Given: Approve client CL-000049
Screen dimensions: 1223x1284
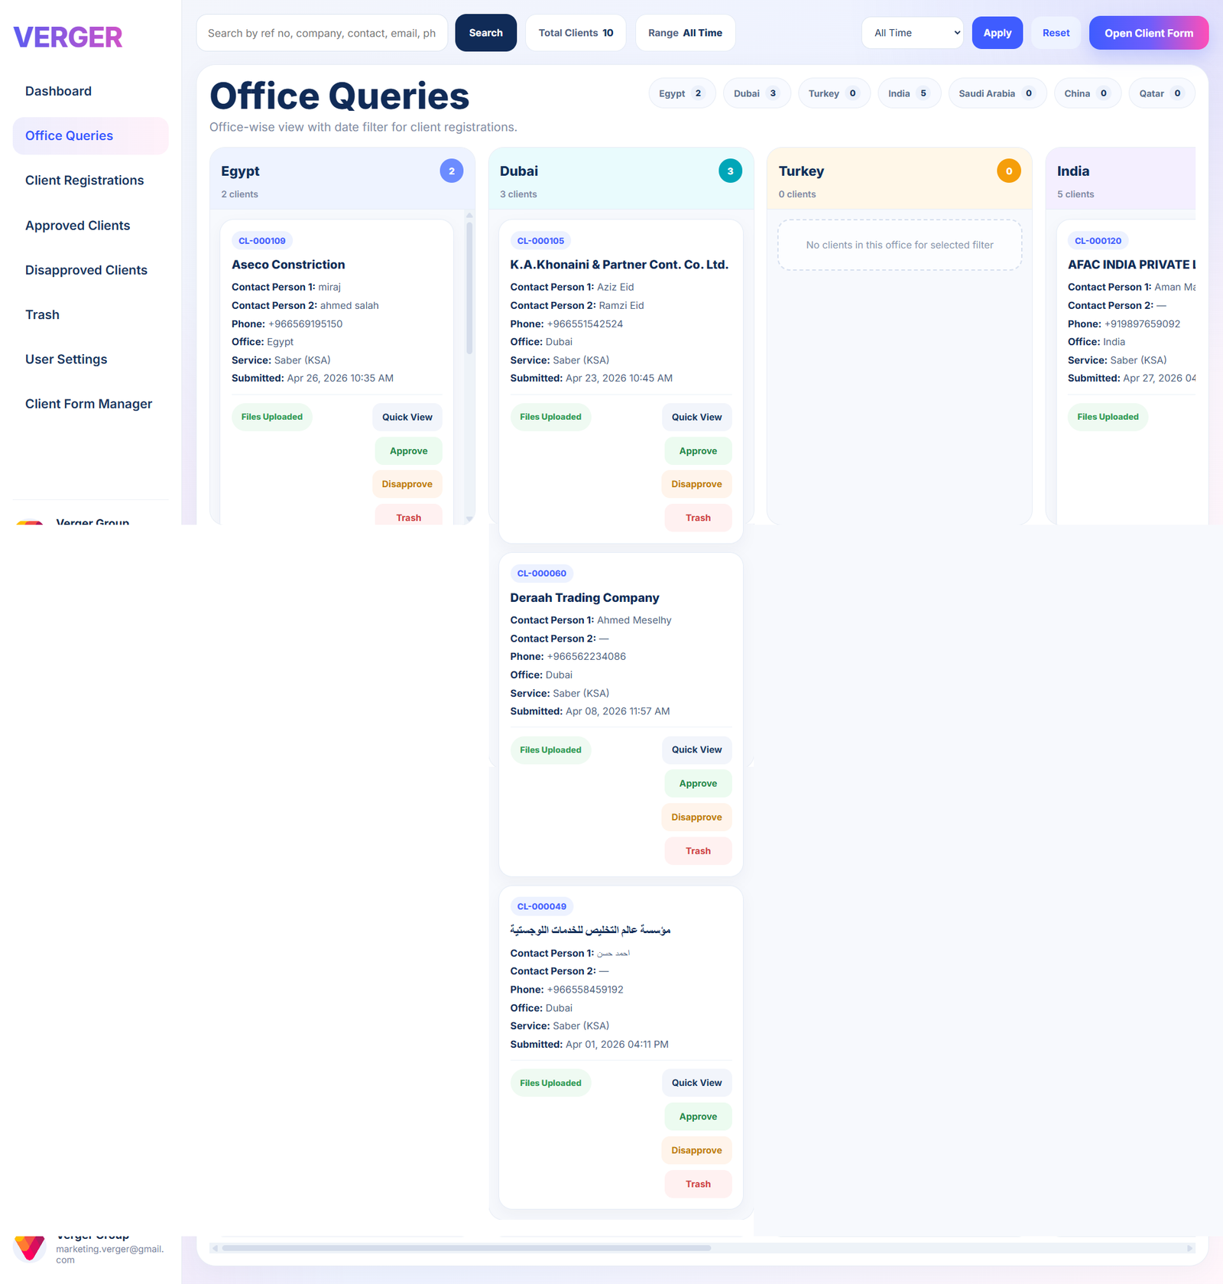Looking at the screenshot, I should 698,1117.
